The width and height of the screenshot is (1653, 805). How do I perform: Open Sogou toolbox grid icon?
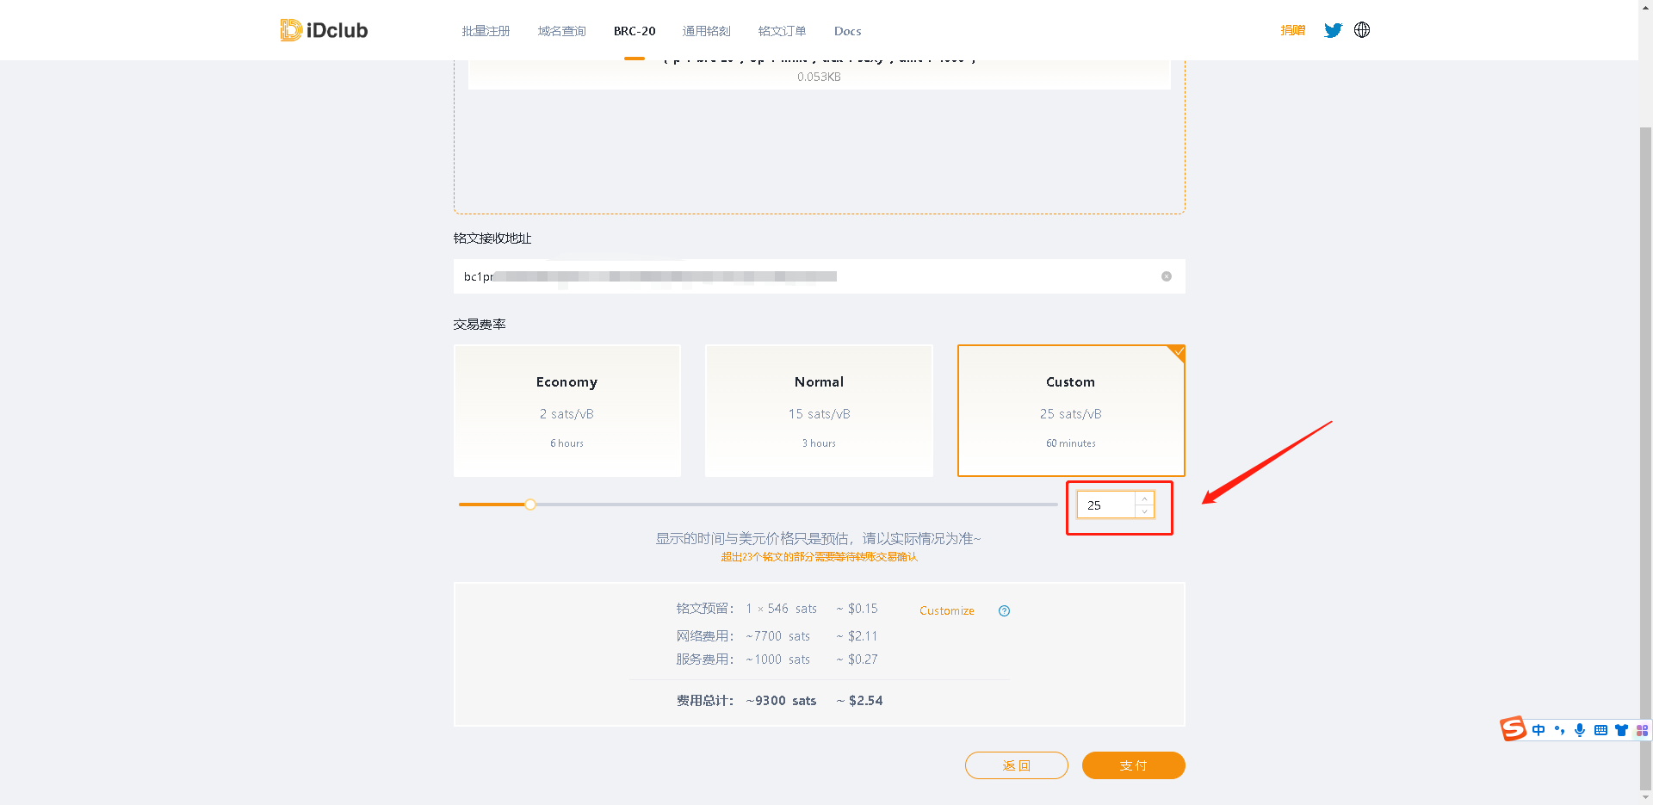coord(1642,730)
